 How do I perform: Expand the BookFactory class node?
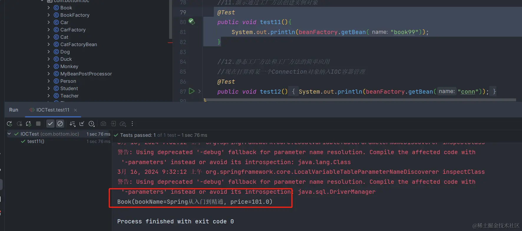point(49,15)
